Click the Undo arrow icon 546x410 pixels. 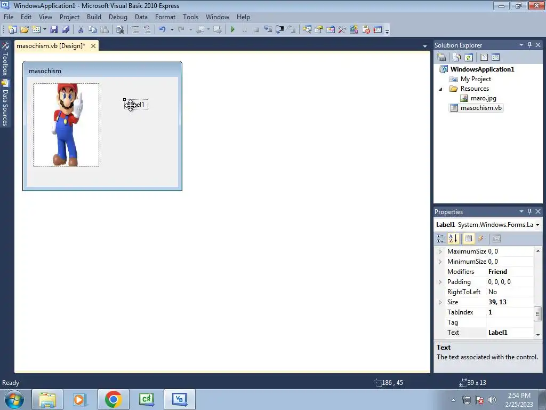pos(162,30)
